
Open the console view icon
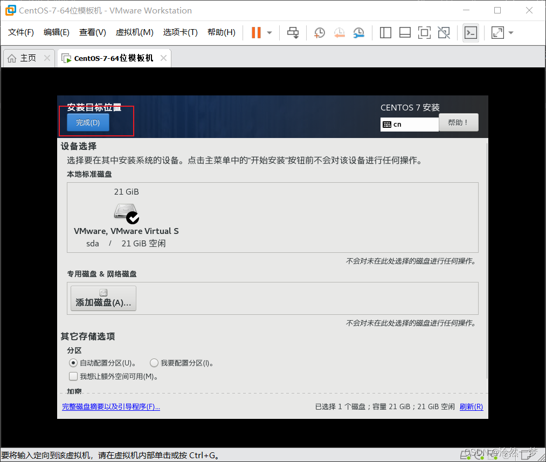coord(471,33)
